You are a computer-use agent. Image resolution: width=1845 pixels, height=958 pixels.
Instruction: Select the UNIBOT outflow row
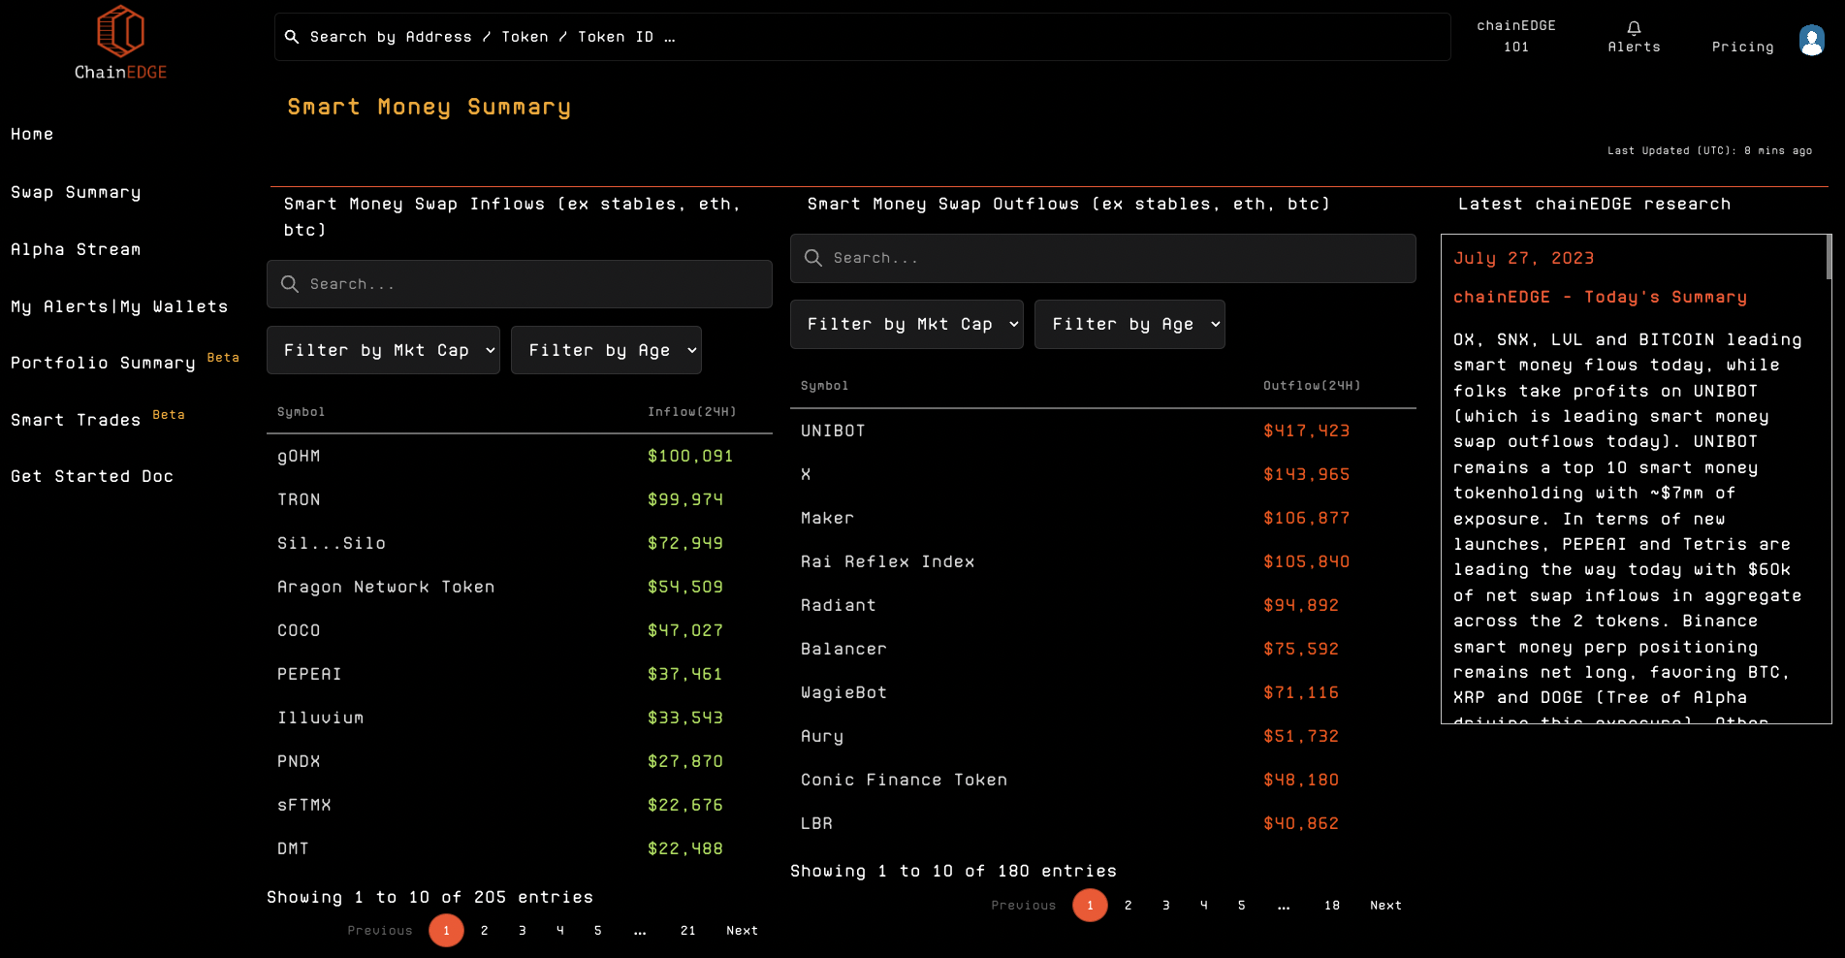tap(1103, 431)
